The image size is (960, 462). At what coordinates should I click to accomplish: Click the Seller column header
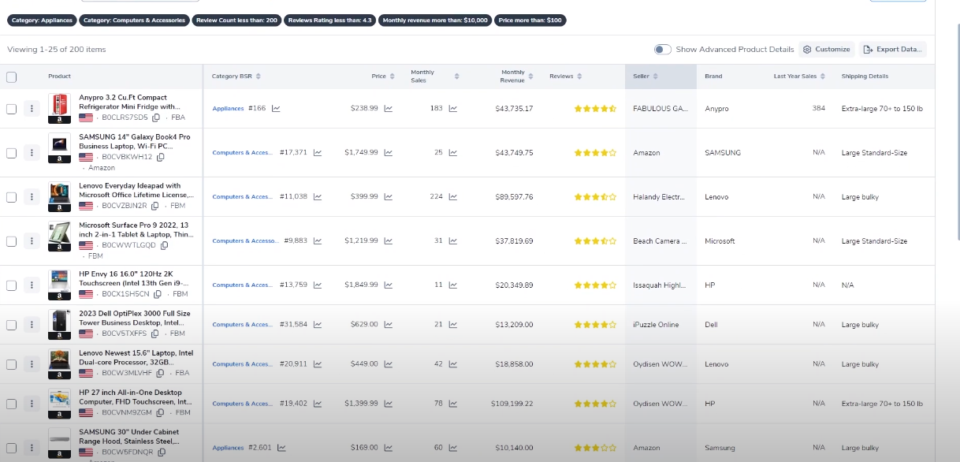[x=660, y=76]
